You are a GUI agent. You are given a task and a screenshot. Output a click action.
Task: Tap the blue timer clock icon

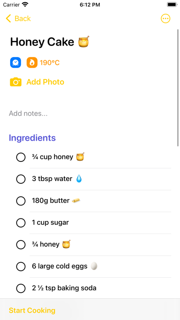pos(16,63)
